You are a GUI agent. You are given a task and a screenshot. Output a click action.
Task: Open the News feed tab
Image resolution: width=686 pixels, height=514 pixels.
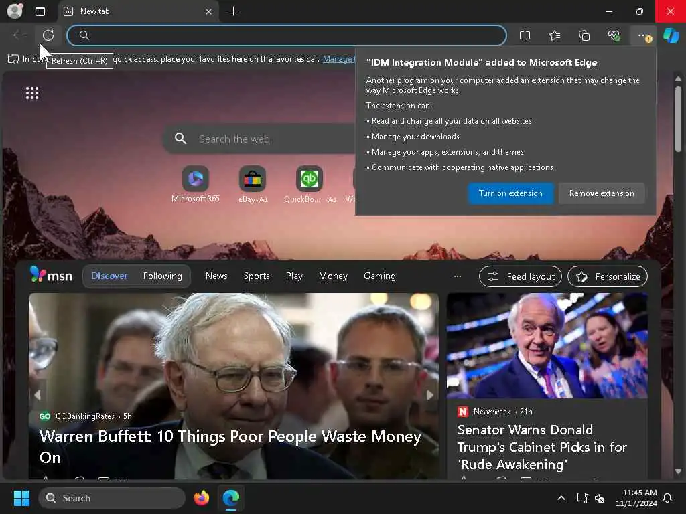pyautogui.click(x=216, y=276)
